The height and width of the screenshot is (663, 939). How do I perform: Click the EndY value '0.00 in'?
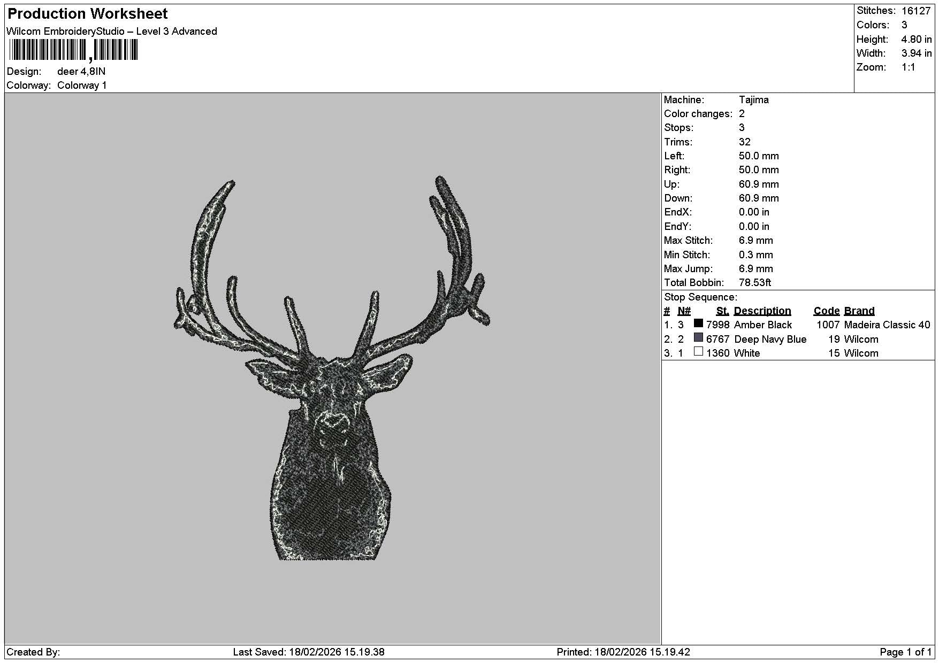[x=754, y=227]
